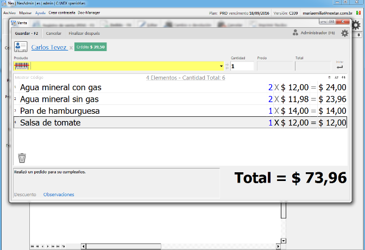Switch to the Observaciones tab
Image resolution: width=365 pixels, height=250 pixels.
(59, 195)
